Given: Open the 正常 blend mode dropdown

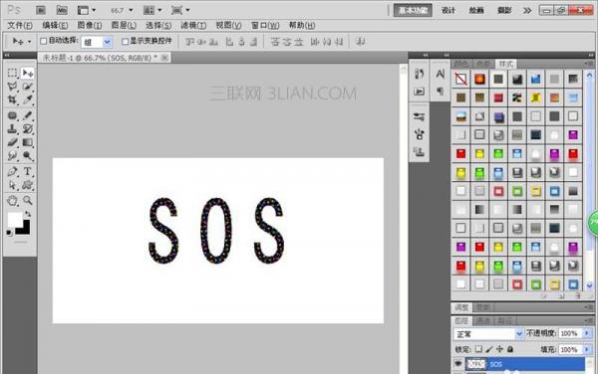Looking at the screenshot, I should (x=519, y=333).
